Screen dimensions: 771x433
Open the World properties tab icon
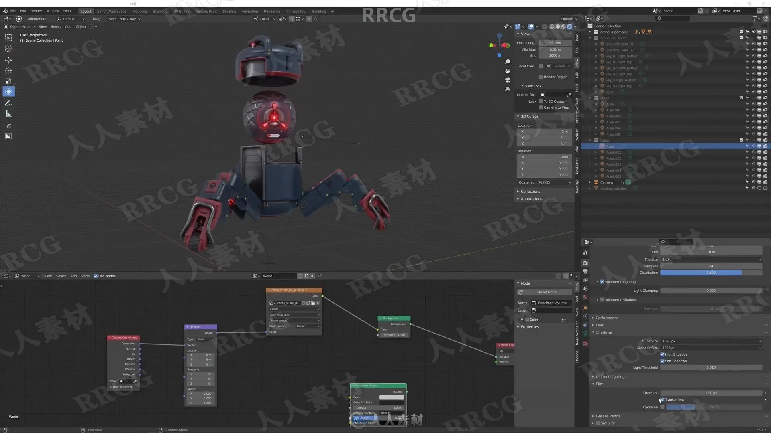(585, 297)
